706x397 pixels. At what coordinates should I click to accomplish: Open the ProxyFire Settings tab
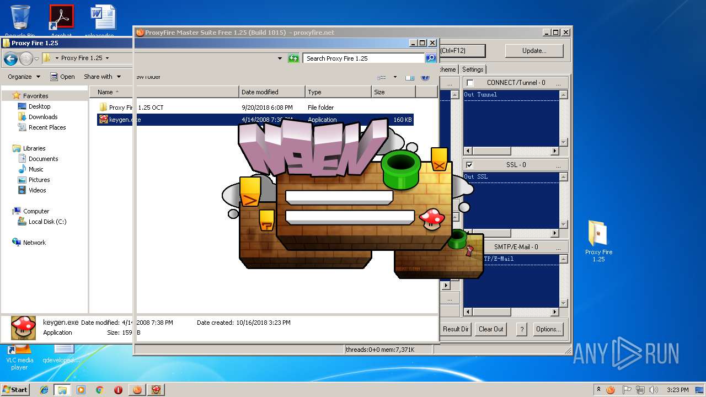tap(473, 69)
